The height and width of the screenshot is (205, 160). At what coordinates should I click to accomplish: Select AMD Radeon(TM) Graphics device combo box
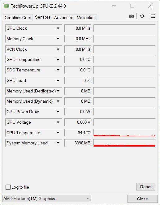pos(47,199)
